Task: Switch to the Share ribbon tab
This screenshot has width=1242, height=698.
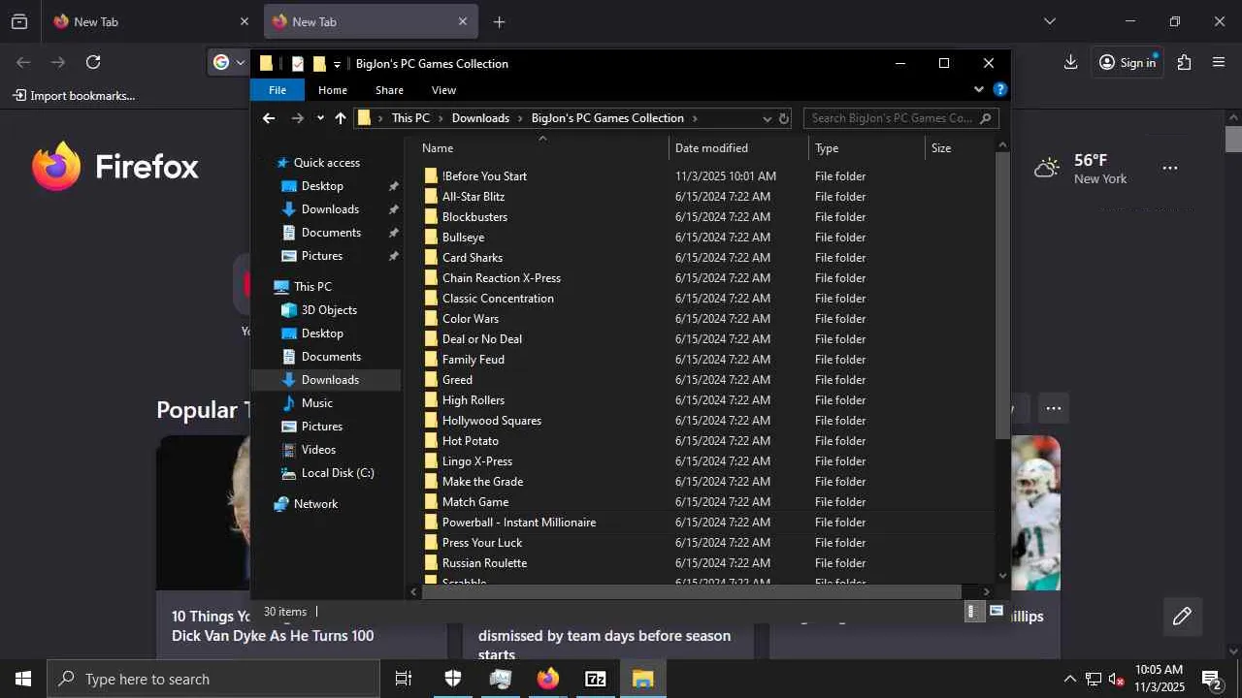Action: (x=389, y=90)
